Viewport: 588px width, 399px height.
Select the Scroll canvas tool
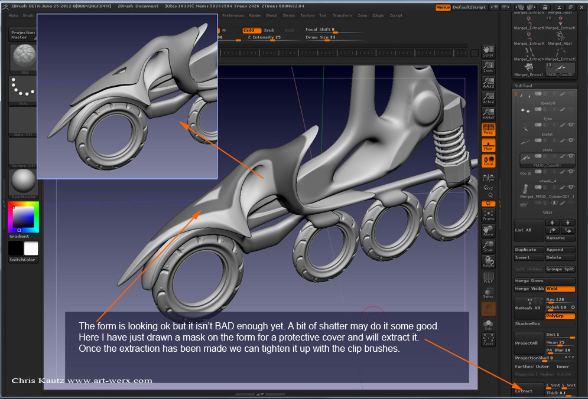click(x=488, y=52)
